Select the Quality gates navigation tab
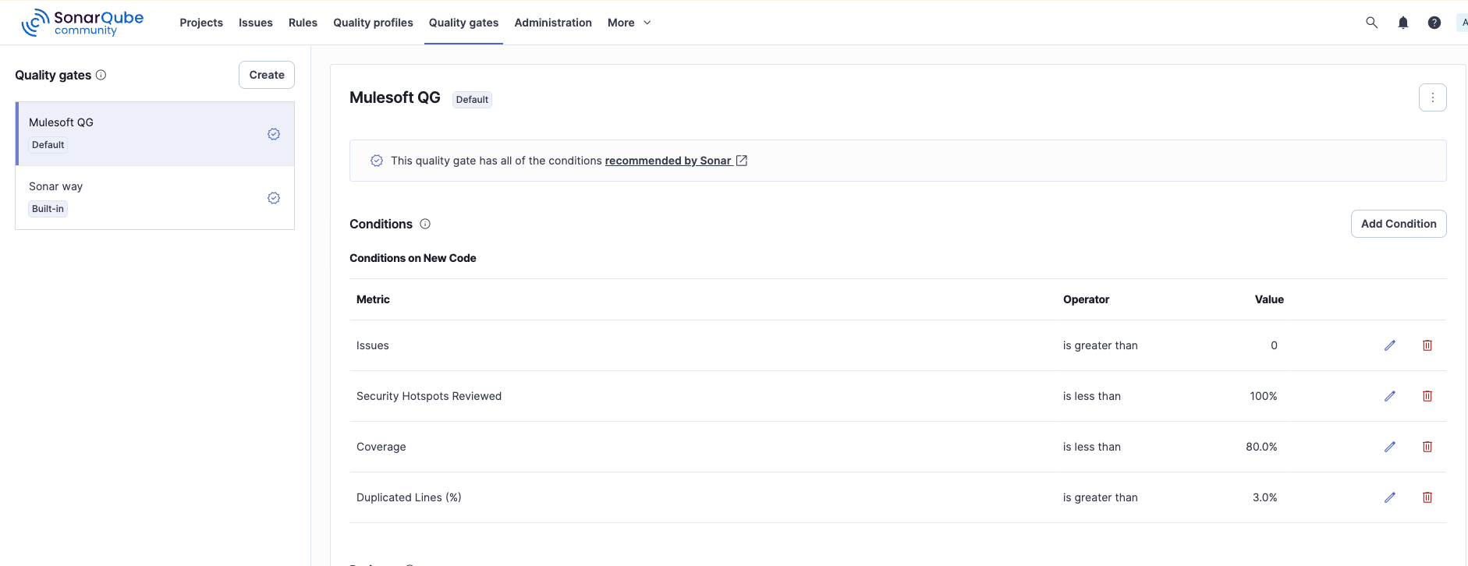The height and width of the screenshot is (566, 1468). 463,23
